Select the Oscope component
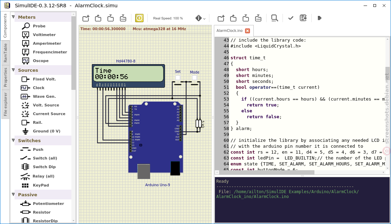The height and width of the screenshot is (224, 391). pyautogui.click(x=41, y=61)
